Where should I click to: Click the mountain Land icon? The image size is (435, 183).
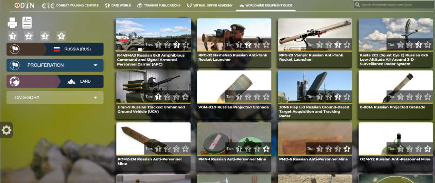(71, 81)
